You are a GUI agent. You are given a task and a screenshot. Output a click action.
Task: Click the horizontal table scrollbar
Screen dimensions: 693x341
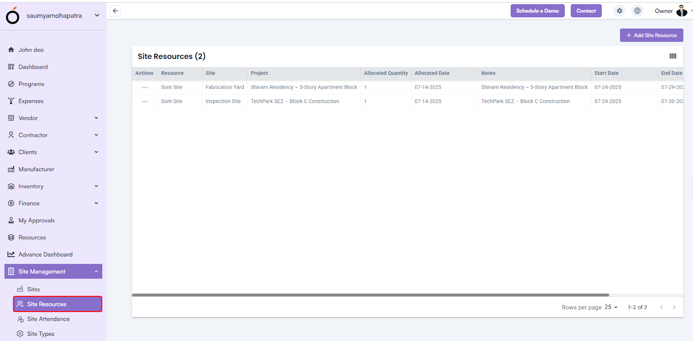click(x=370, y=295)
